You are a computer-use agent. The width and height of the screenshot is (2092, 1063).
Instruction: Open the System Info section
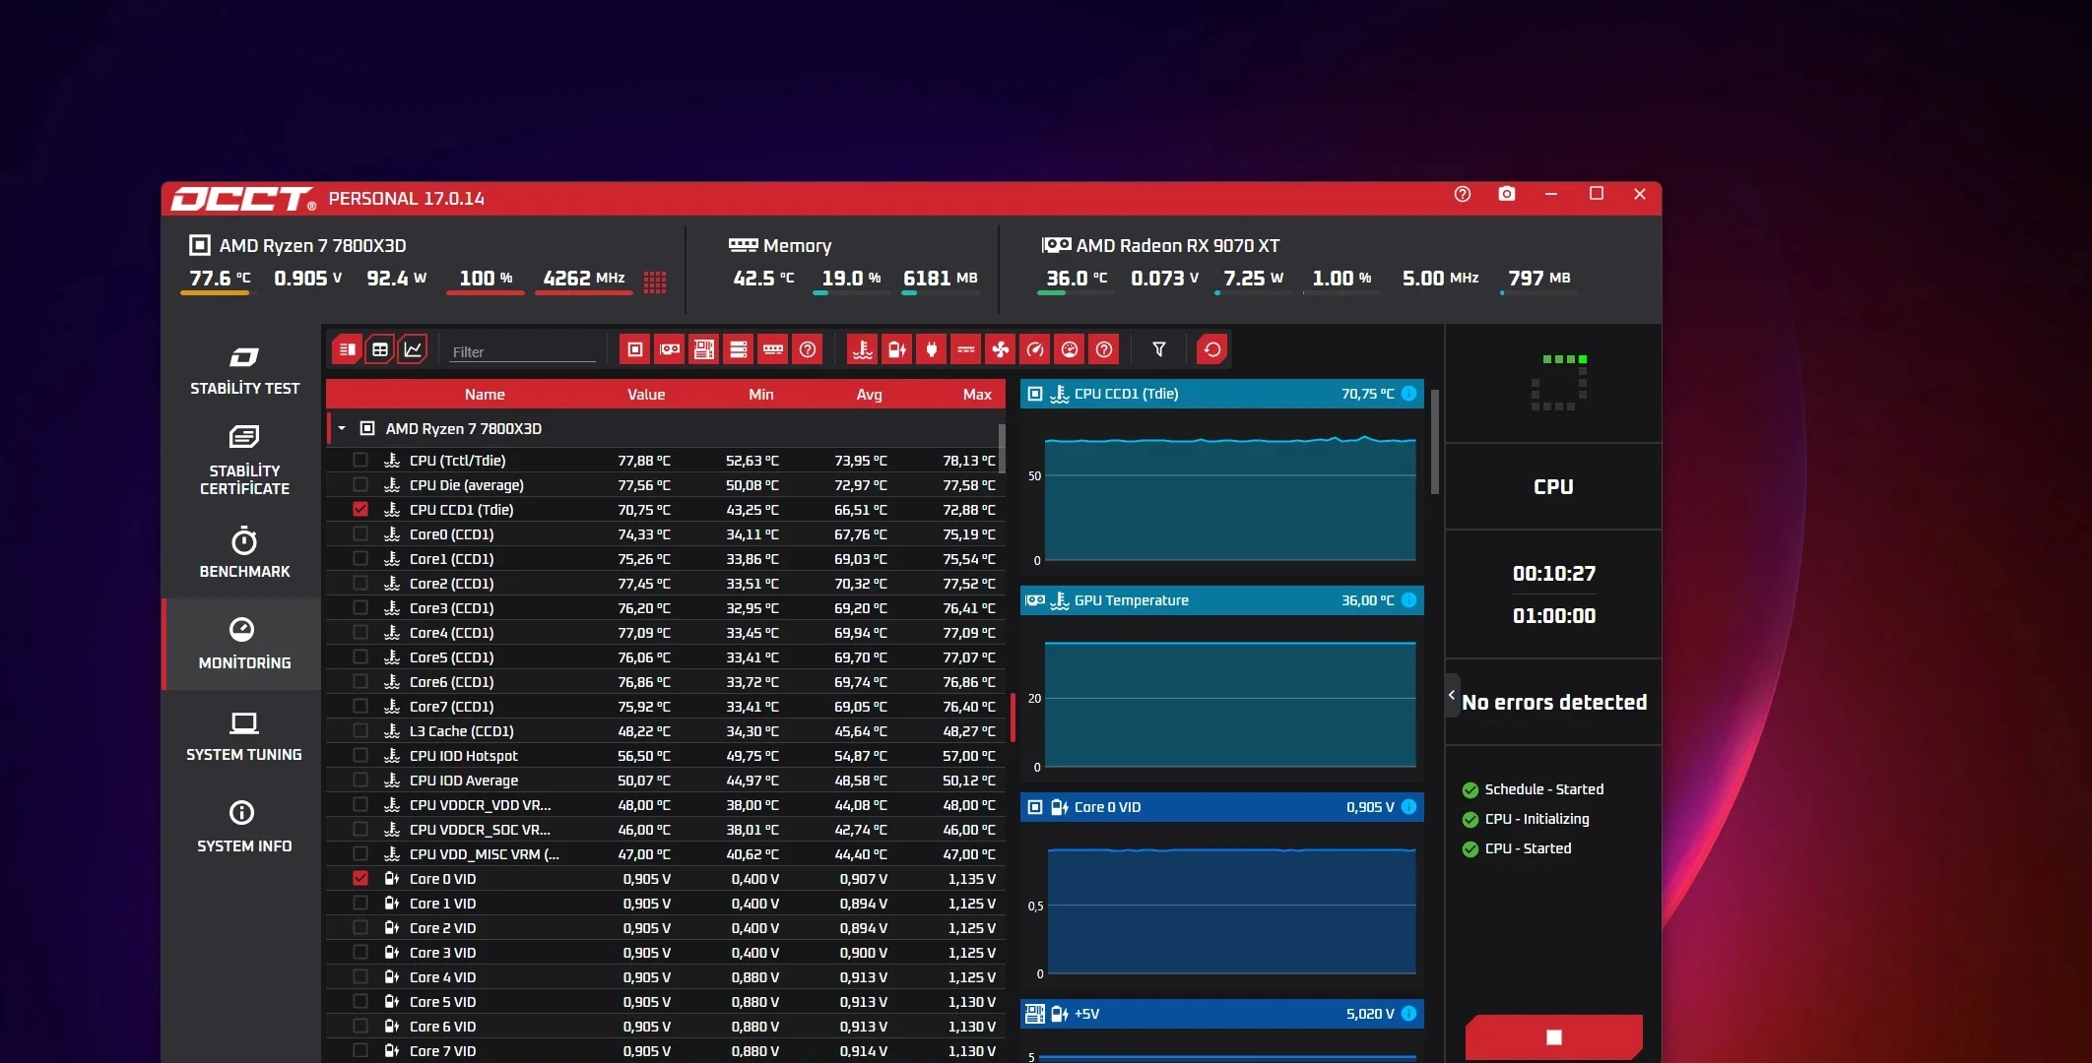point(244,827)
